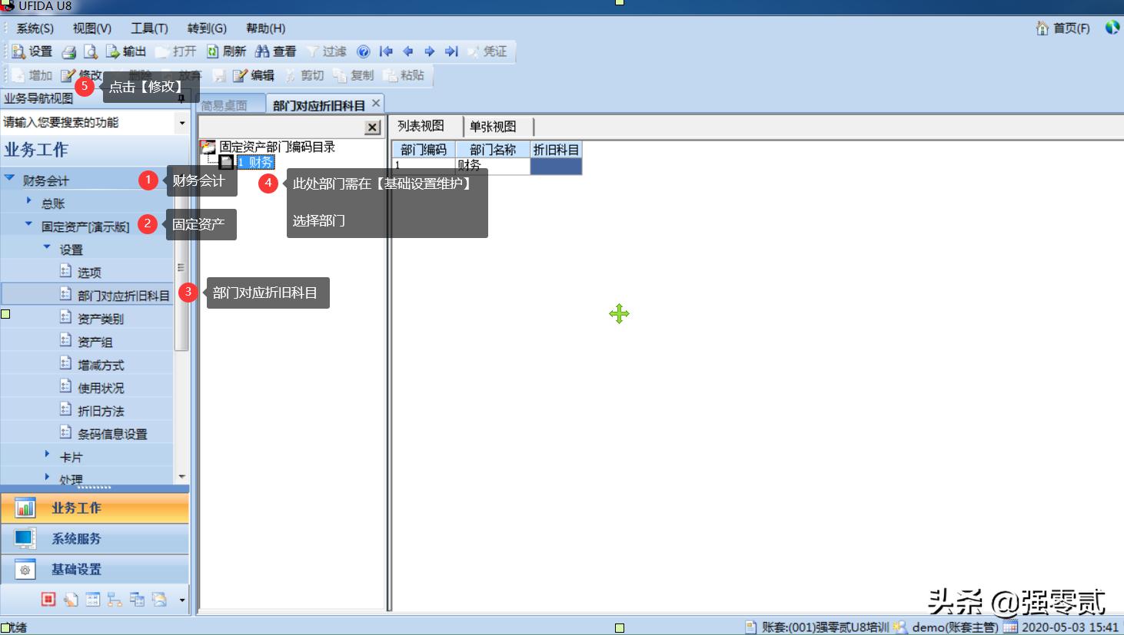Click the function search input box

[x=88, y=122]
